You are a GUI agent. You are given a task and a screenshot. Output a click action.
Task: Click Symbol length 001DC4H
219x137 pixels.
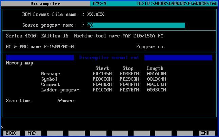click(x=156, y=79)
